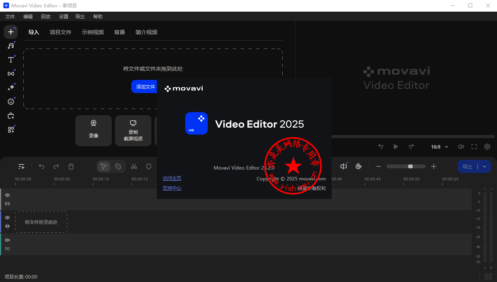Open the 文件 menu
Viewport: 497px width, 282px height.
[10, 16]
